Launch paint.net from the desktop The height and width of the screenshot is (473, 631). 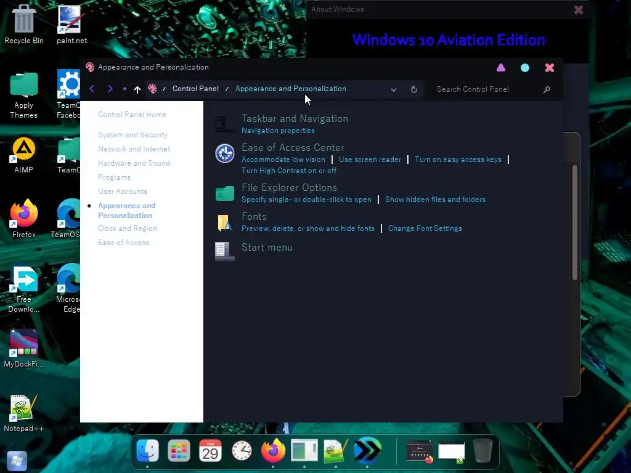click(71, 24)
